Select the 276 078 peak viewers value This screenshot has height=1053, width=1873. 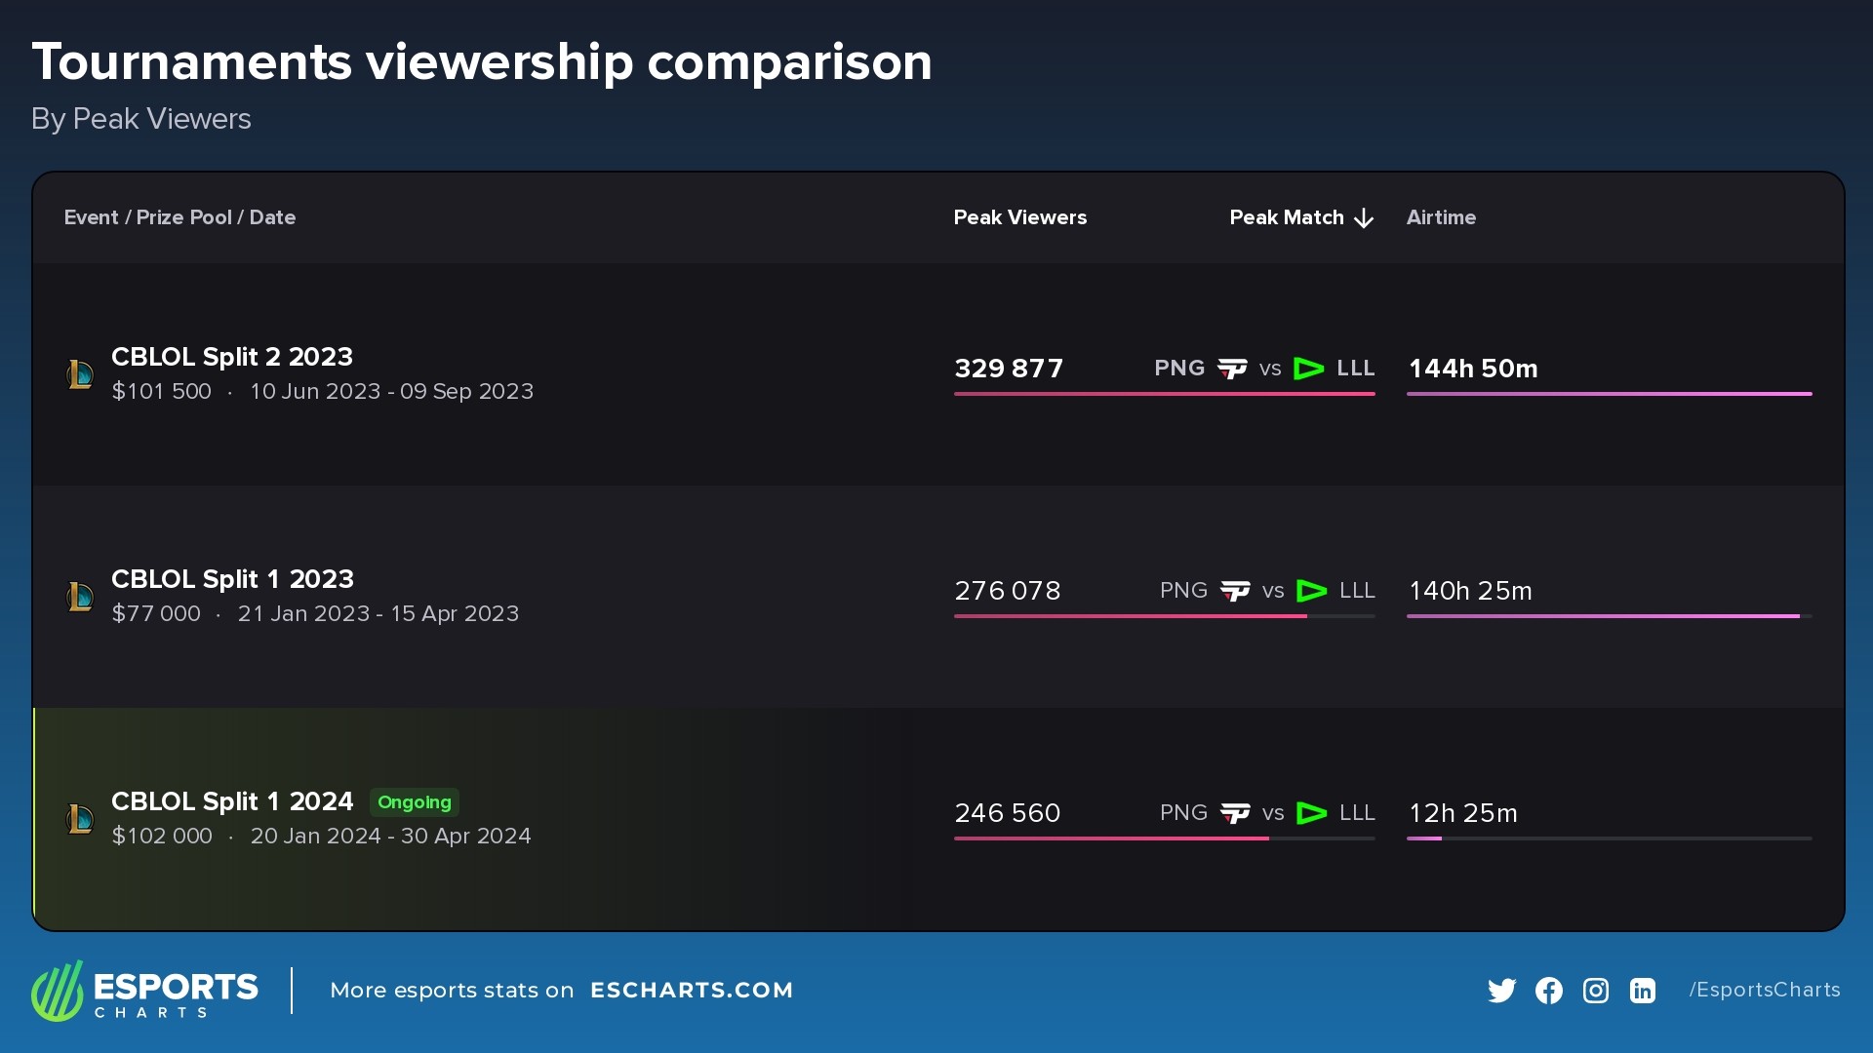[1008, 591]
